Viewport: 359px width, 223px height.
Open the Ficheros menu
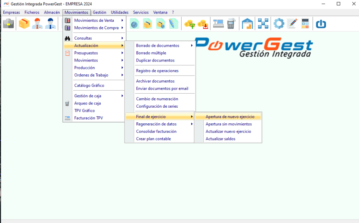coord(32,12)
